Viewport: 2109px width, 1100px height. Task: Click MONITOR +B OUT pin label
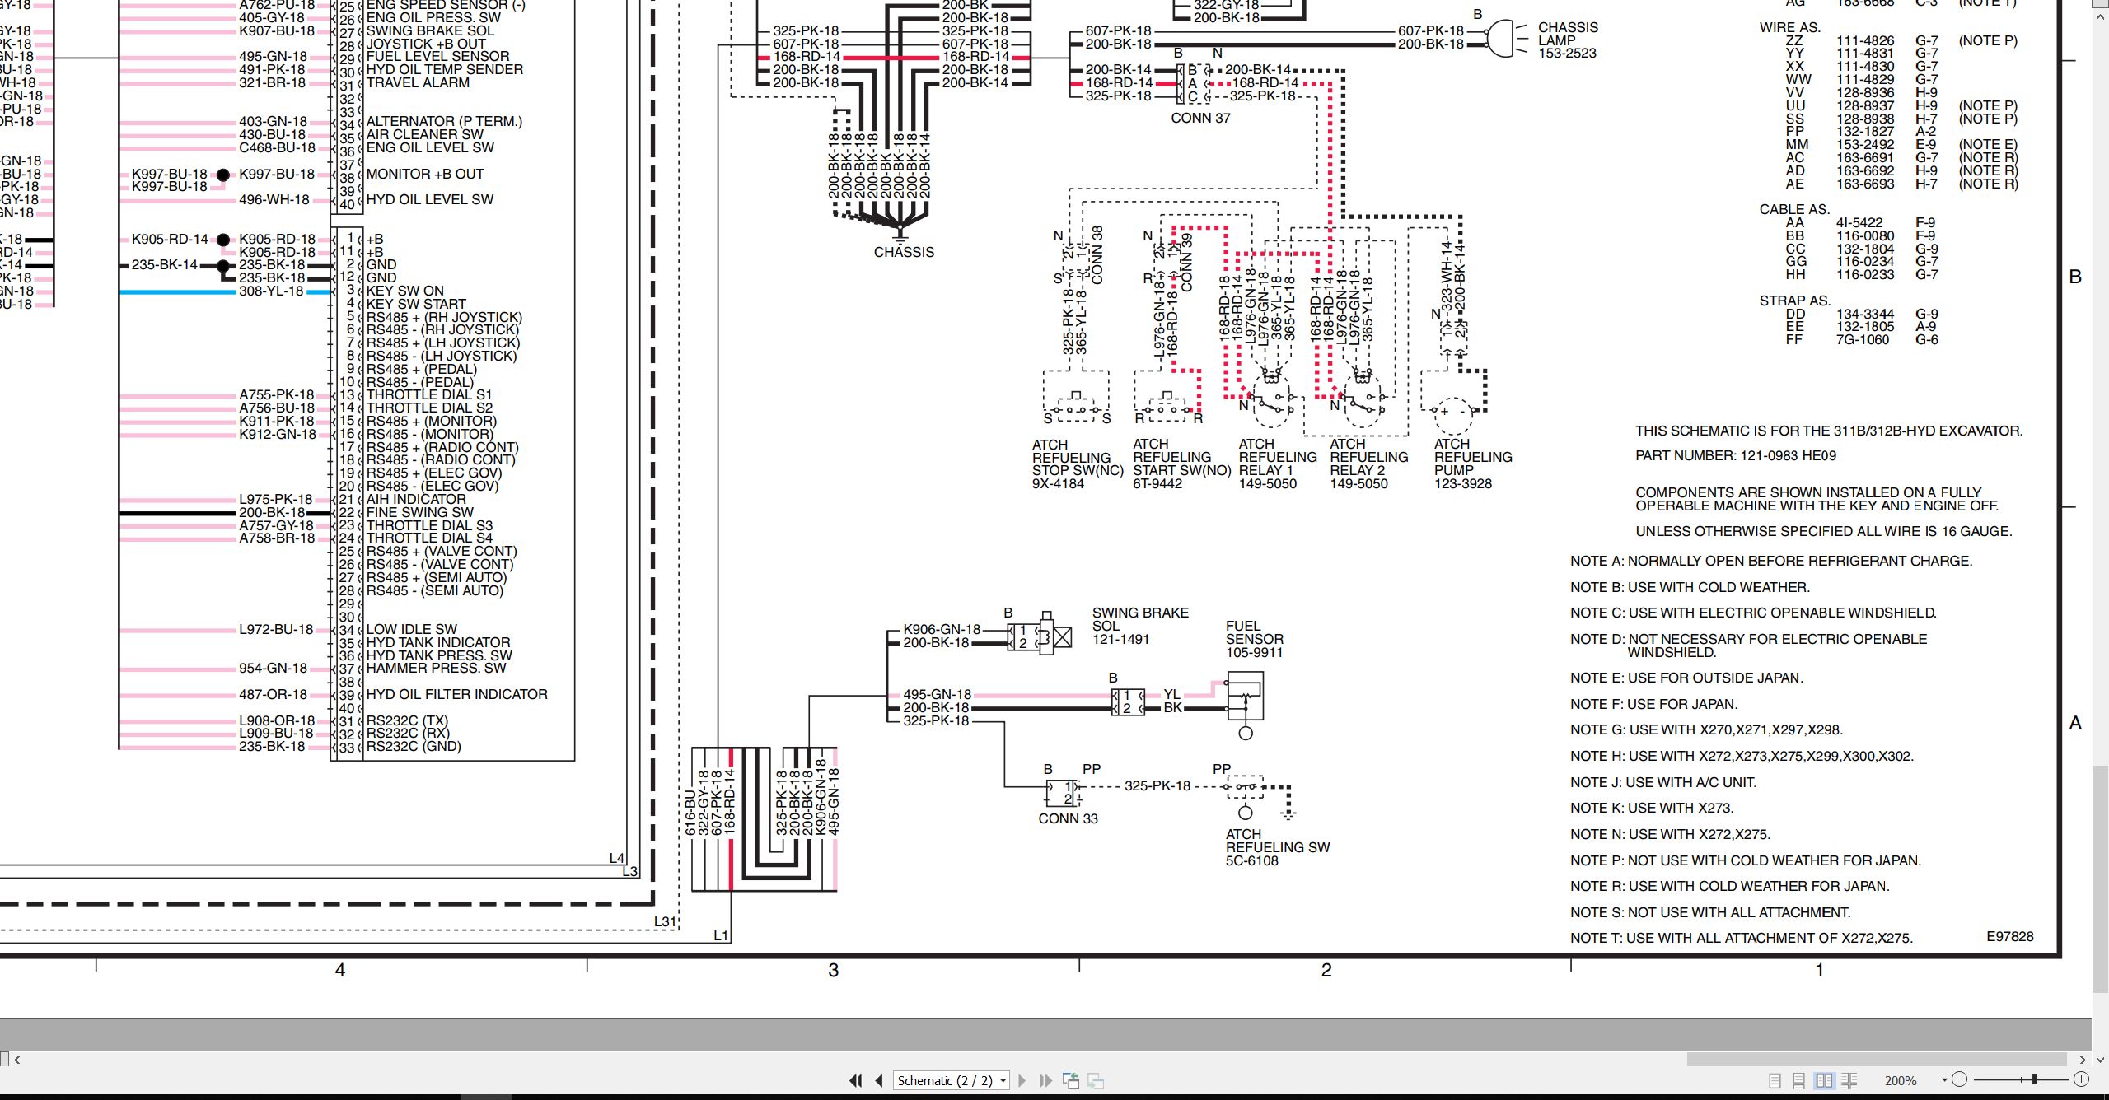(x=424, y=174)
